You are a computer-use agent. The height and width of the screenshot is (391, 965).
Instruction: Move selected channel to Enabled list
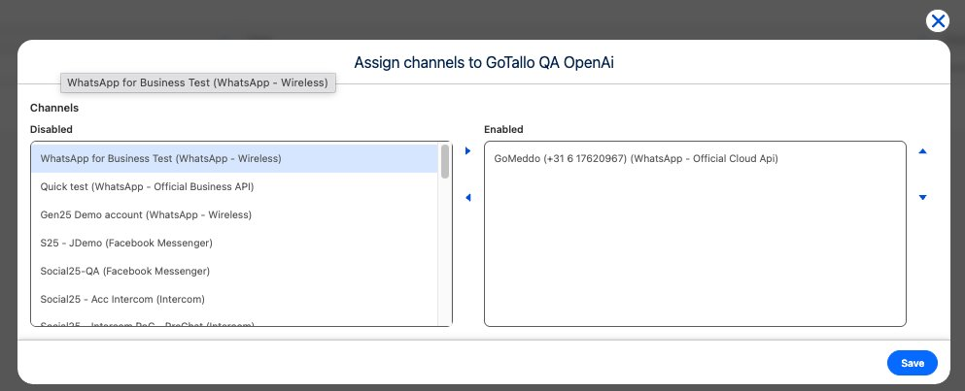[467, 151]
